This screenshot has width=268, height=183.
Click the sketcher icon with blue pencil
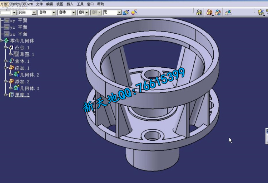point(261,12)
